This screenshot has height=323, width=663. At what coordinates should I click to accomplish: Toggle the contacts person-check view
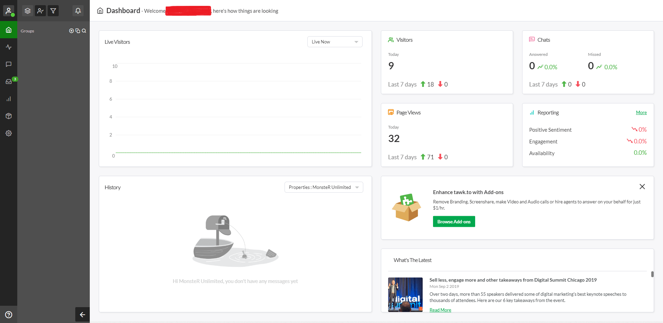pos(40,11)
